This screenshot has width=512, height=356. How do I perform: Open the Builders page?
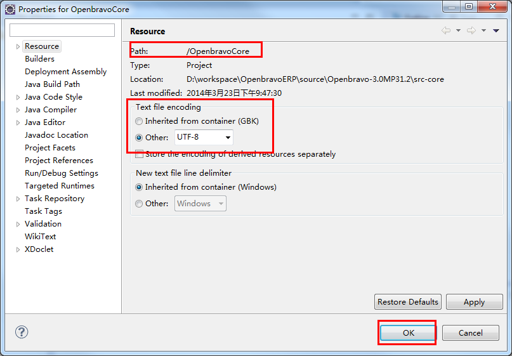tap(39, 59)
